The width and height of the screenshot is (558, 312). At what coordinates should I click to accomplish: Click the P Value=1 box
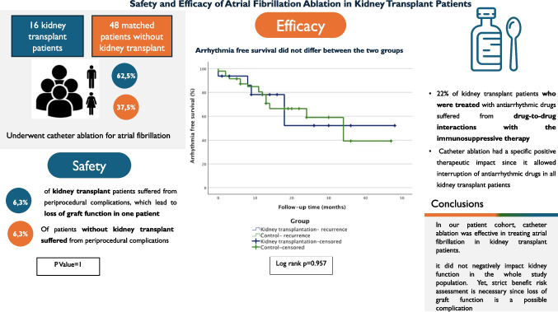click(x=68, y=266)
